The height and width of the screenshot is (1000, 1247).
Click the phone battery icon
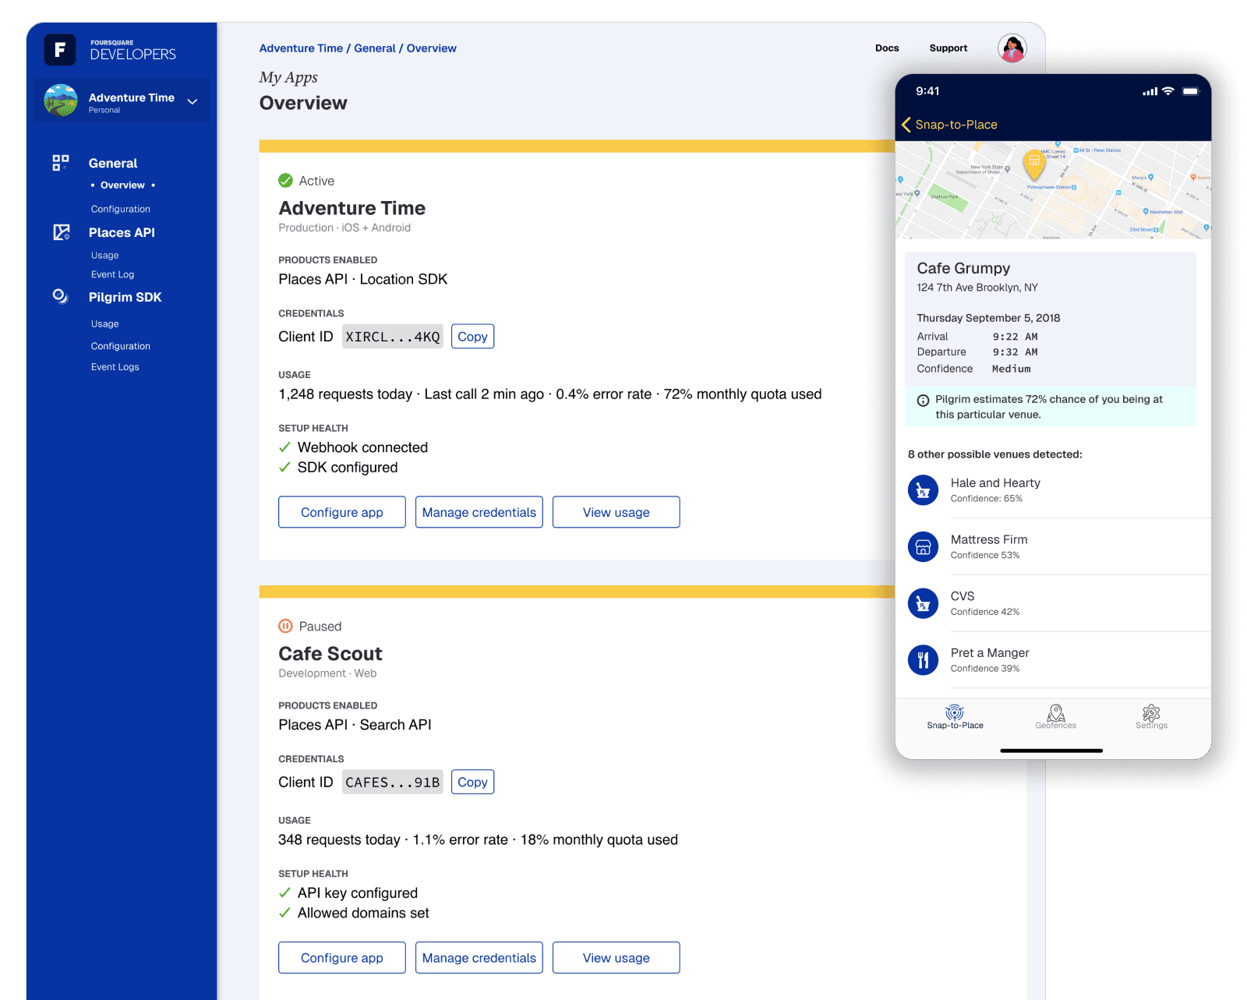point(1191,91)
